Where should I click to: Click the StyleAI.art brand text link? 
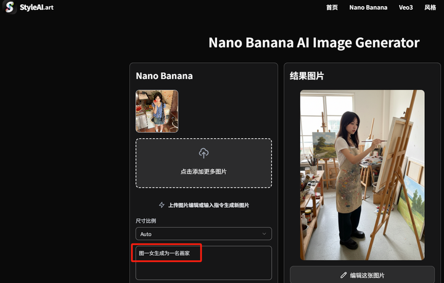point(36,7)
